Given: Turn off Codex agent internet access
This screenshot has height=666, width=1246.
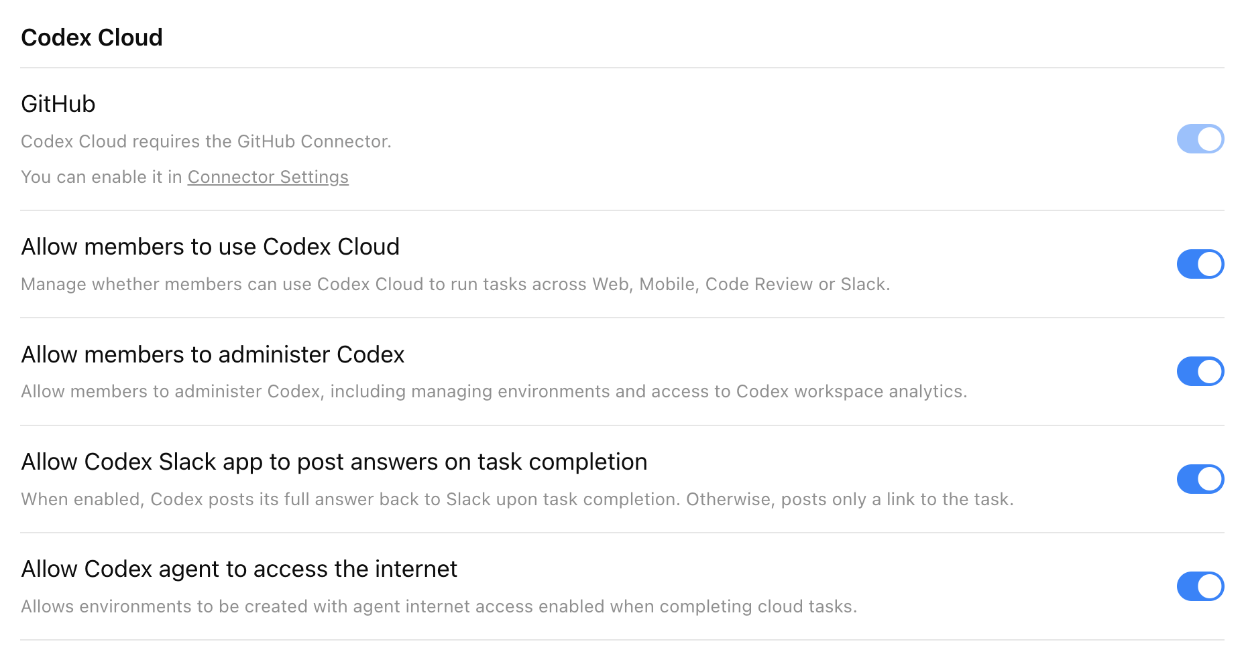Looking at the screenshot, I should [1200, 586].
